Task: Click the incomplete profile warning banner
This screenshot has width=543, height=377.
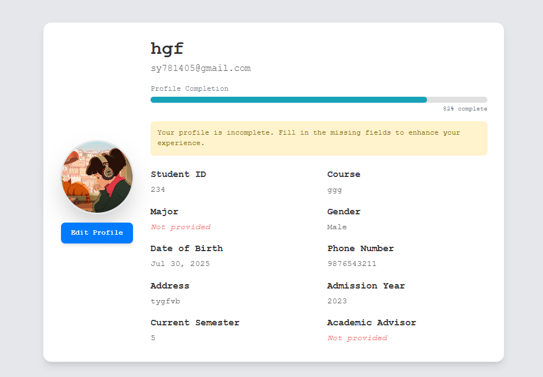Action: tap(319, 138)
